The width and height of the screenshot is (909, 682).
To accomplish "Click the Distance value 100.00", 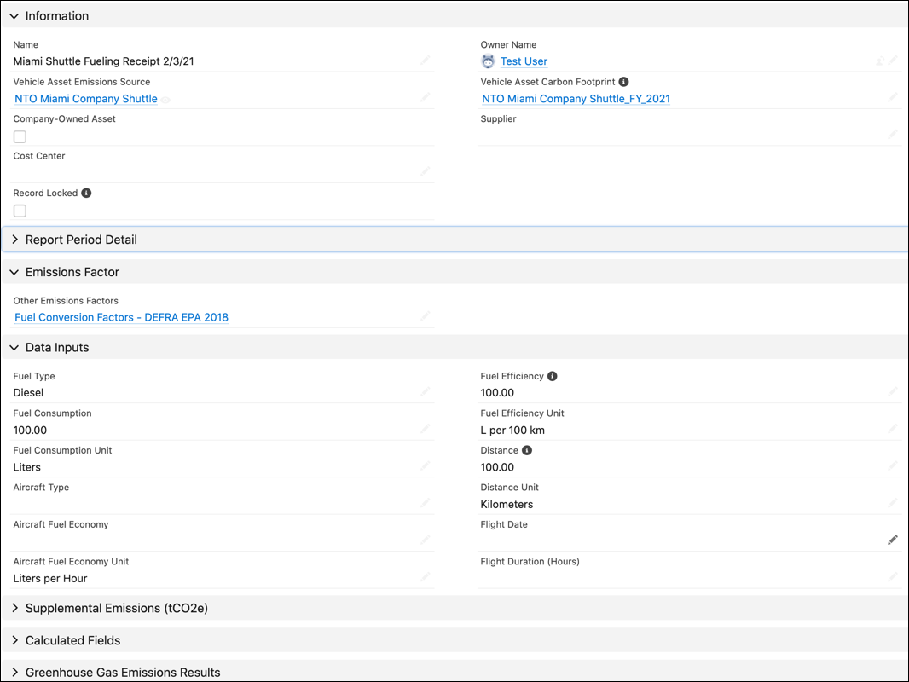I will point(497,467).
